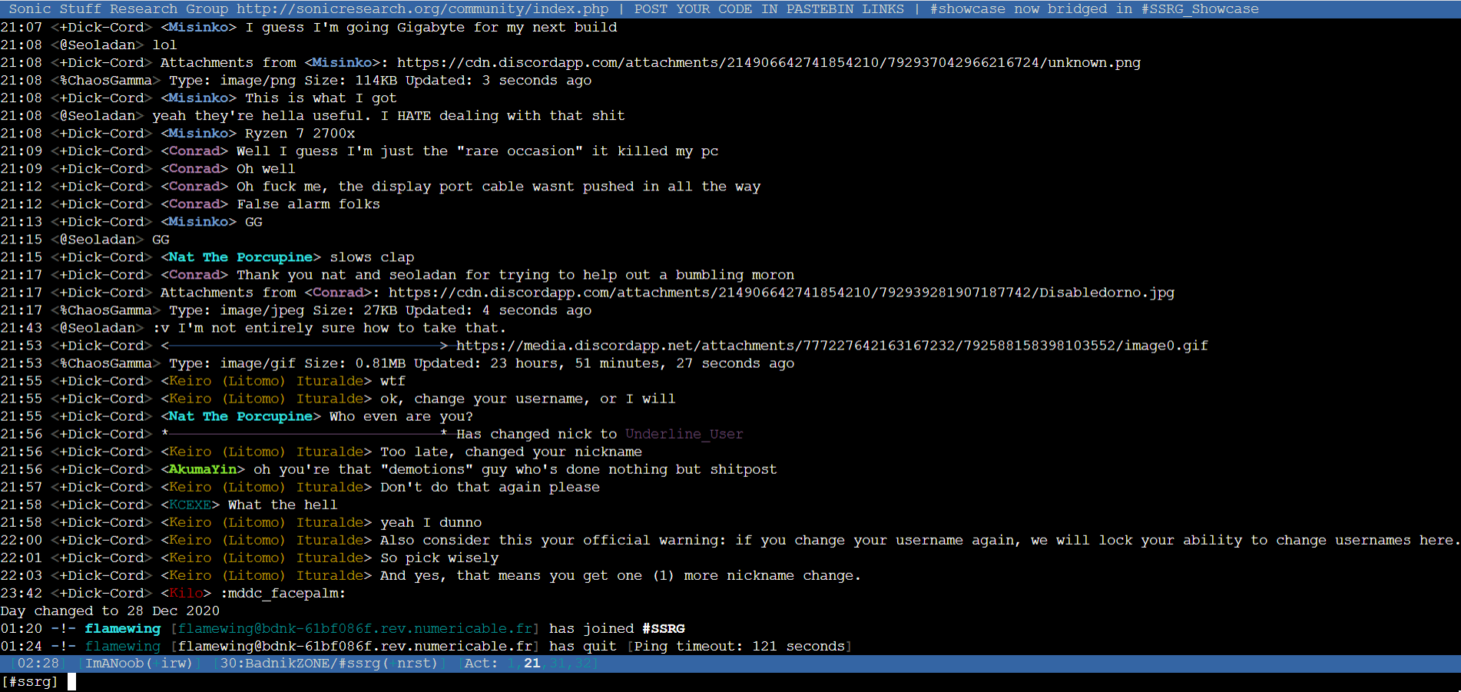Click the #SSRG_Showcase channel name in topic
The image size is (1461, 692).
click(x=1201, y=8)
